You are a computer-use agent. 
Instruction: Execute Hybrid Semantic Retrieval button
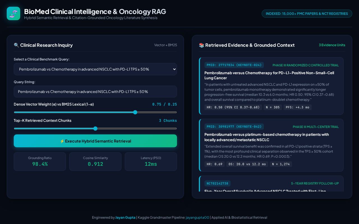[95, 141]
